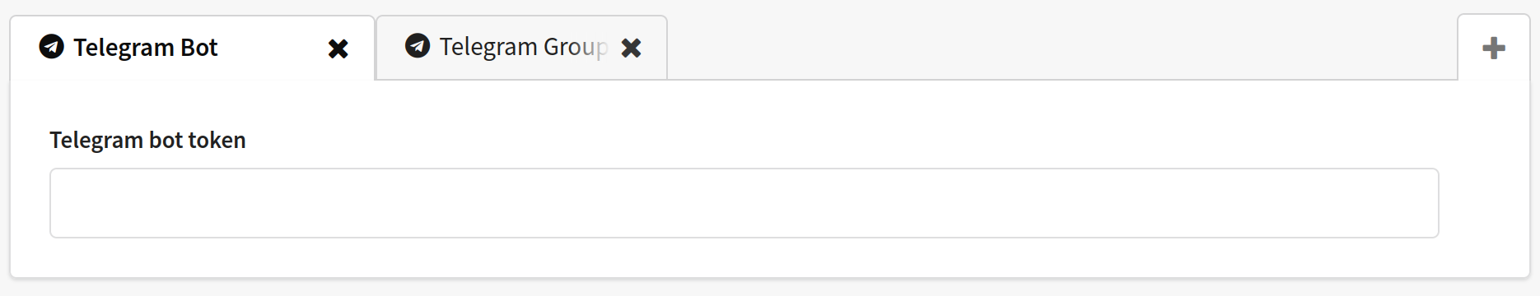Click the Telegram bot token label
1540x296 pixels.
(x=147, y=140)
